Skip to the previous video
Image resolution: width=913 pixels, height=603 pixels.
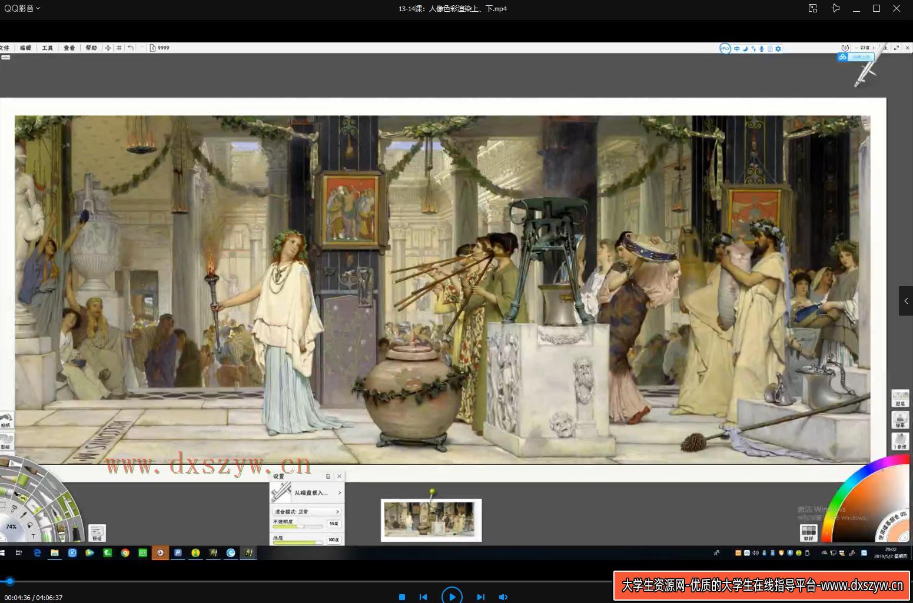(x=423, y=597)
